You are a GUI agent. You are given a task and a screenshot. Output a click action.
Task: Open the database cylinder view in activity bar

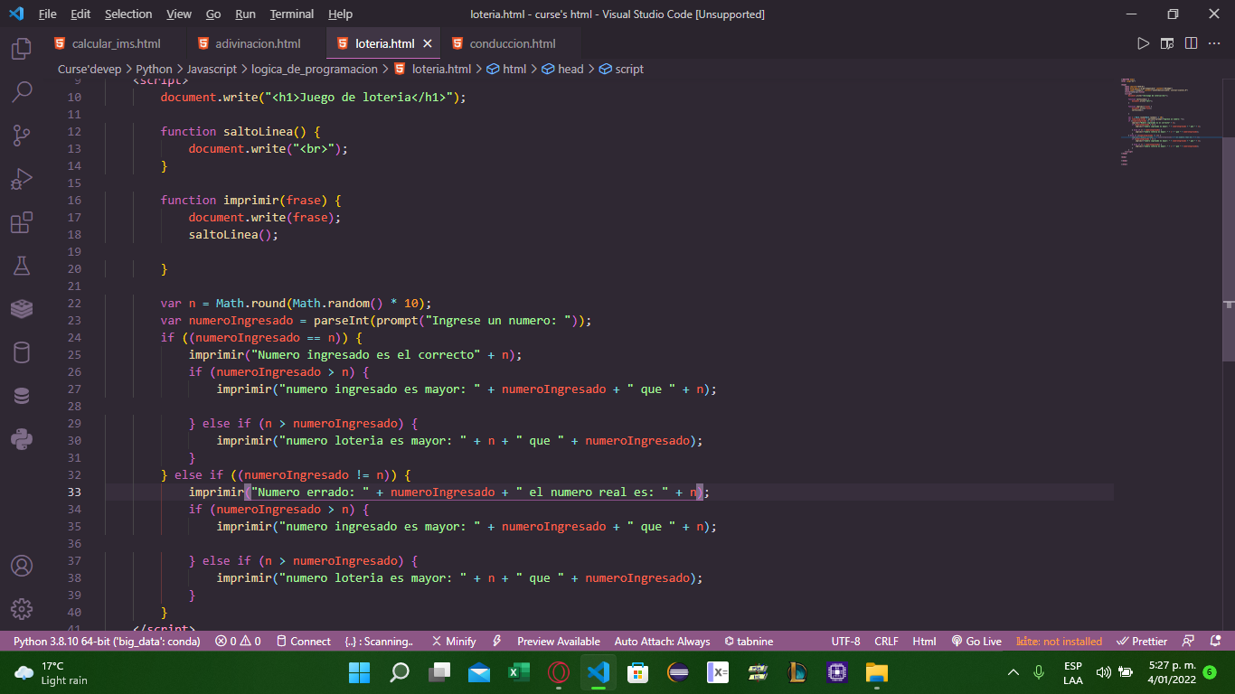click(22, 352)
